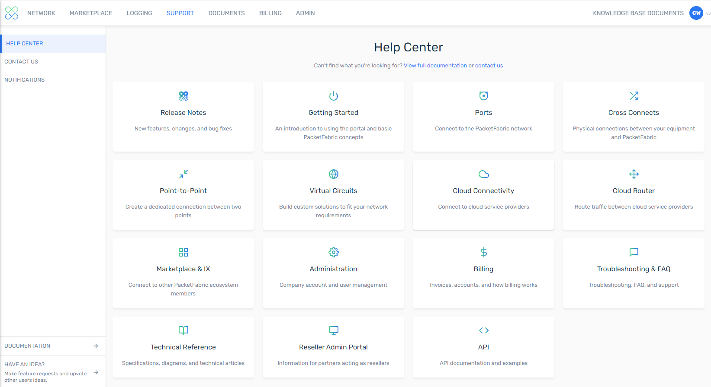This screenshot has width=711, height=387.
Task: Open the Have an Idea sidebar link
Action: click(53, 371)
